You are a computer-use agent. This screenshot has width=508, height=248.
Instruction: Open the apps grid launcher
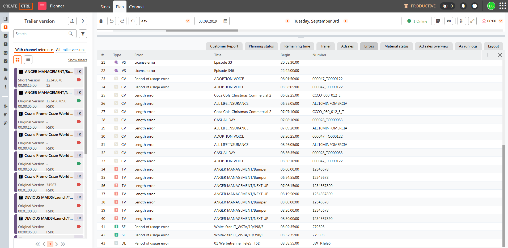coord(502,6)
